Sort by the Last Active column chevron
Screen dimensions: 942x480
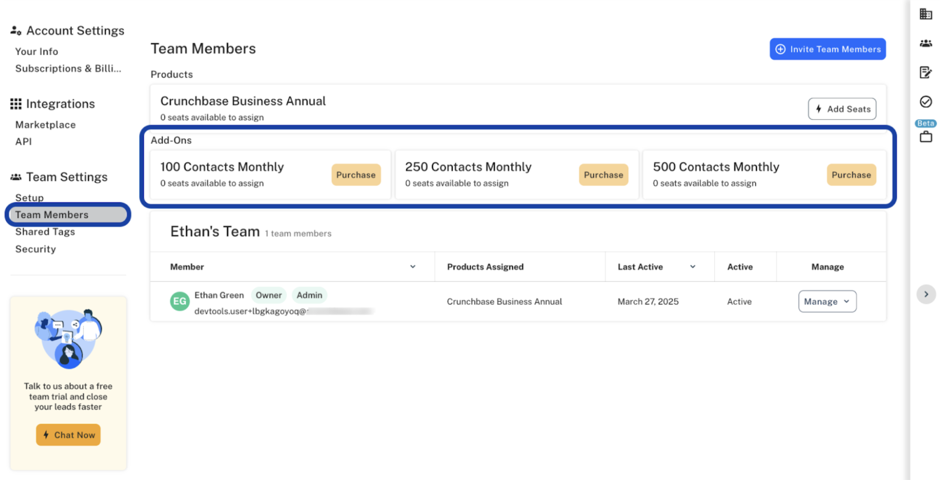coord(692,266)
